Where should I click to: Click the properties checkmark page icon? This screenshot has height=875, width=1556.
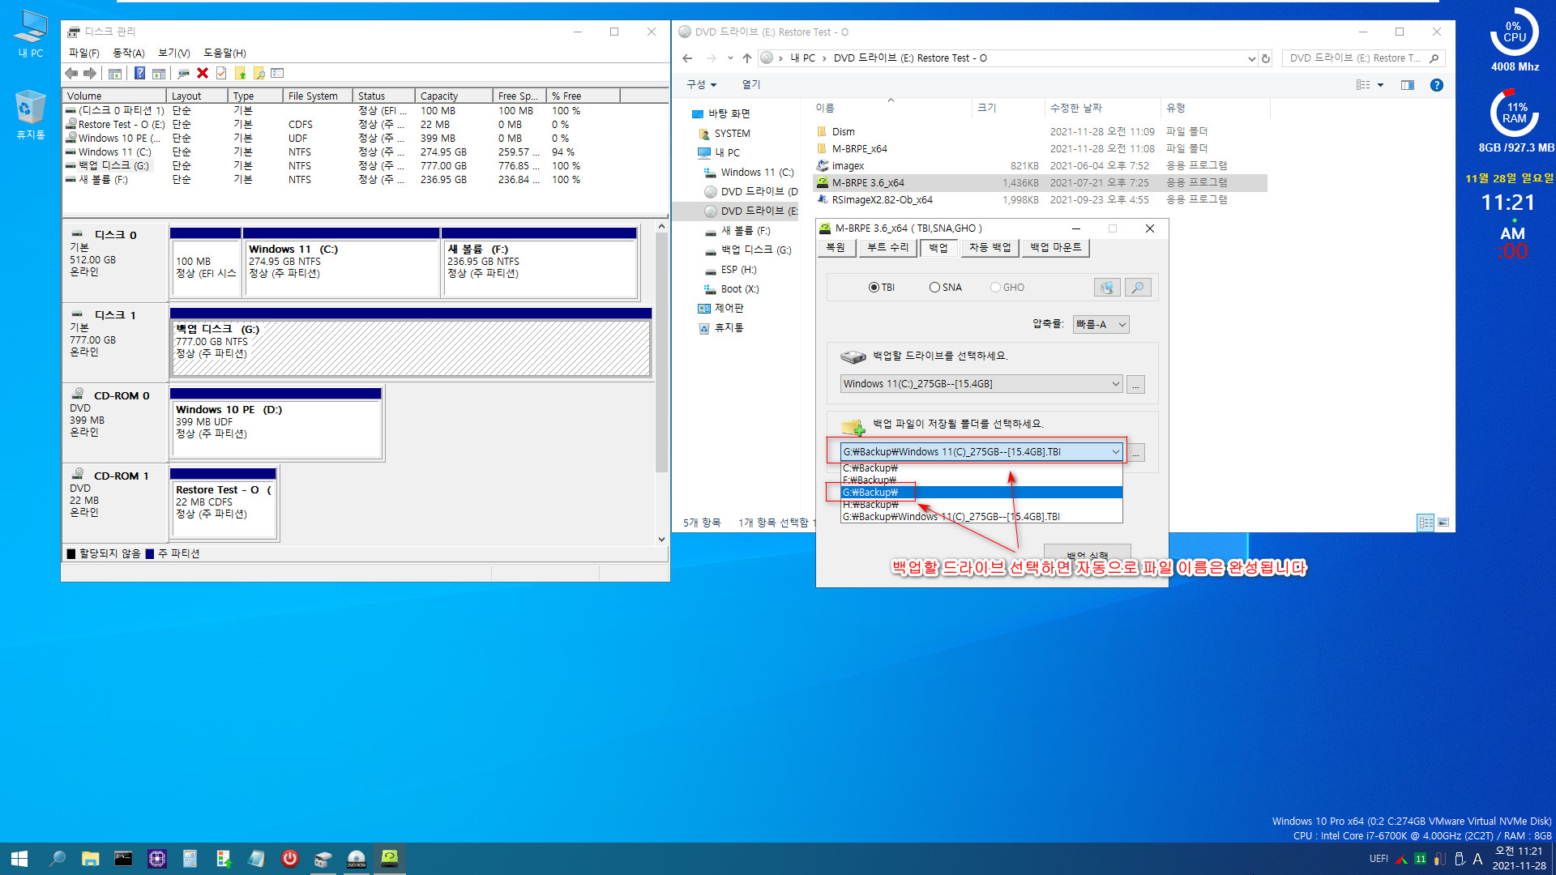(221, 74)
